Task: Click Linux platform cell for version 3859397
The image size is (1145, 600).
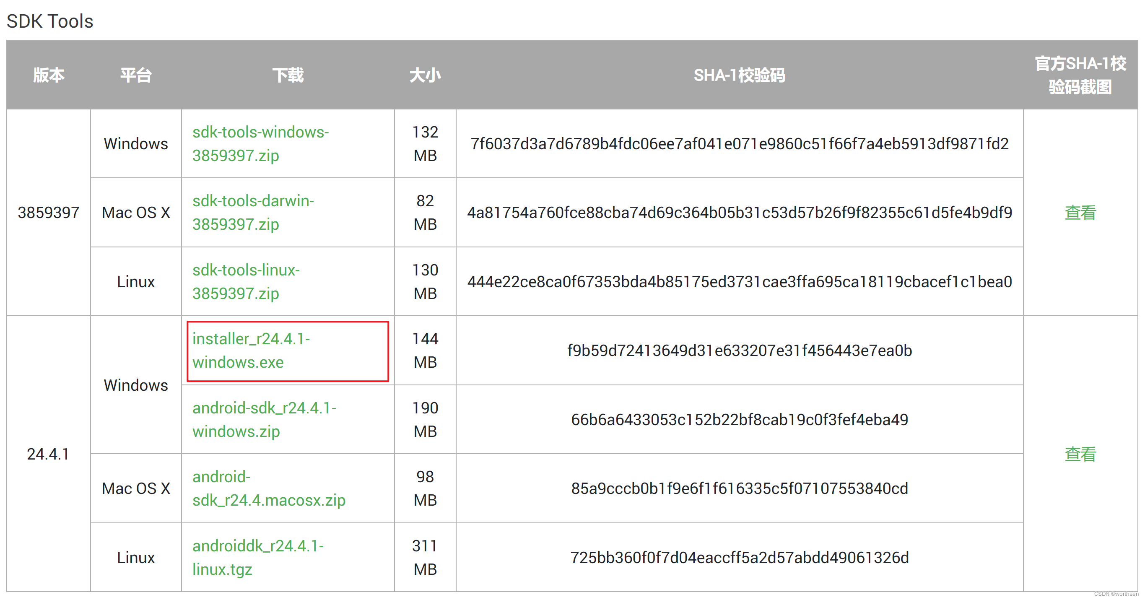Action: (136, 281)
